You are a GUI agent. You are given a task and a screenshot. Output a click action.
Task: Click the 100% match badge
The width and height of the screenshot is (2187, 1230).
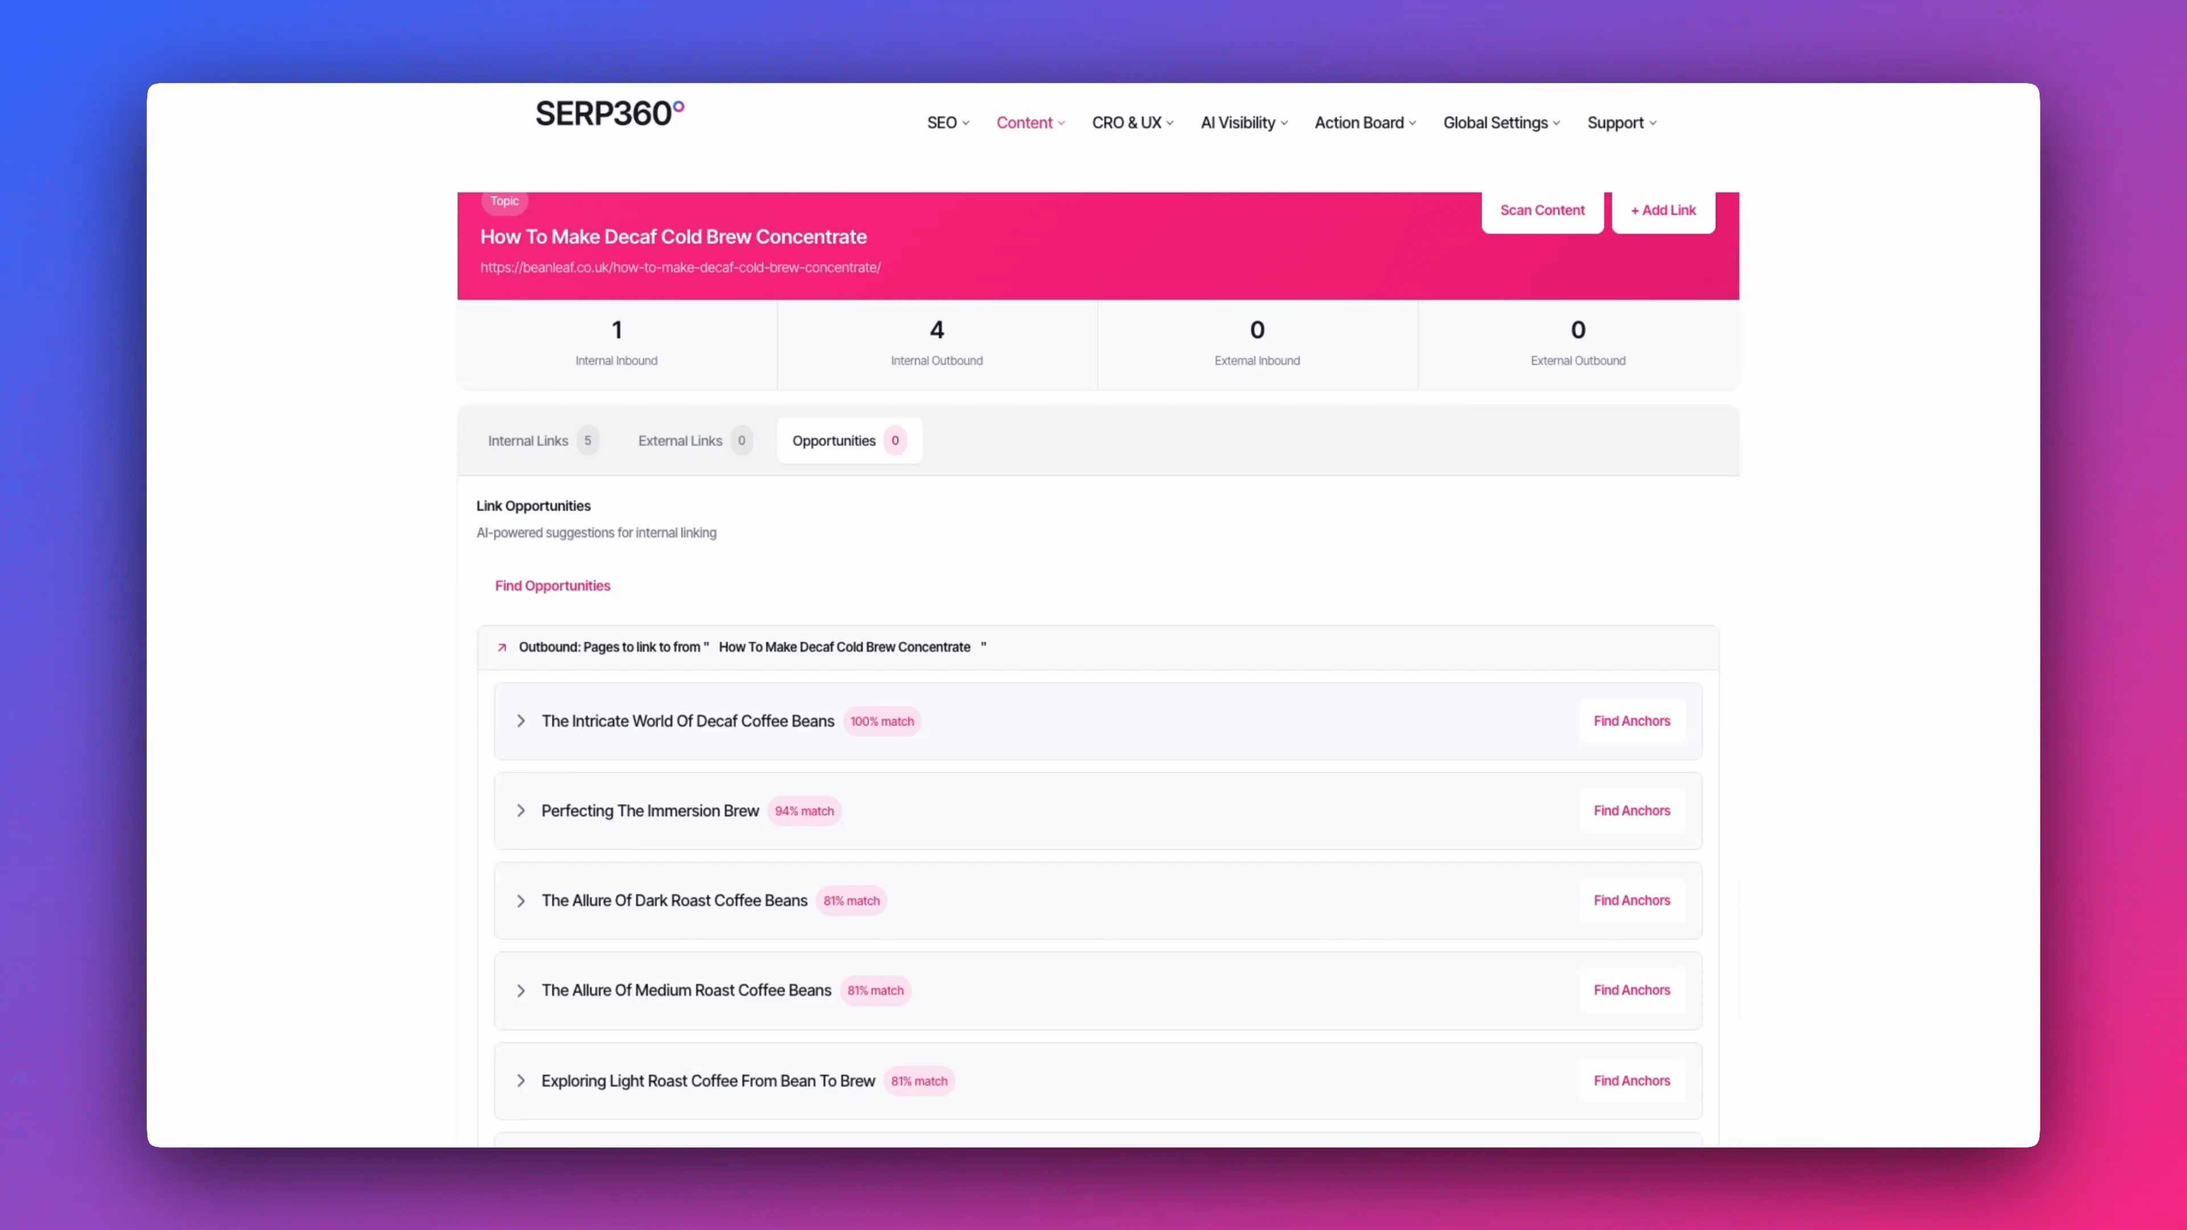(x=881, y=721)
